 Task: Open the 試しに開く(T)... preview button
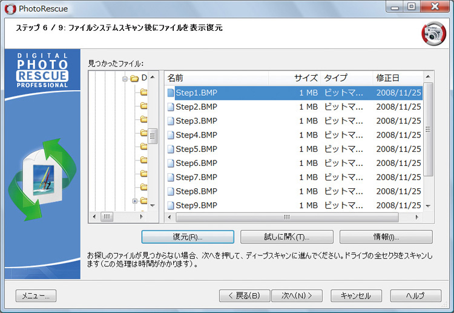tap(287, 237)
